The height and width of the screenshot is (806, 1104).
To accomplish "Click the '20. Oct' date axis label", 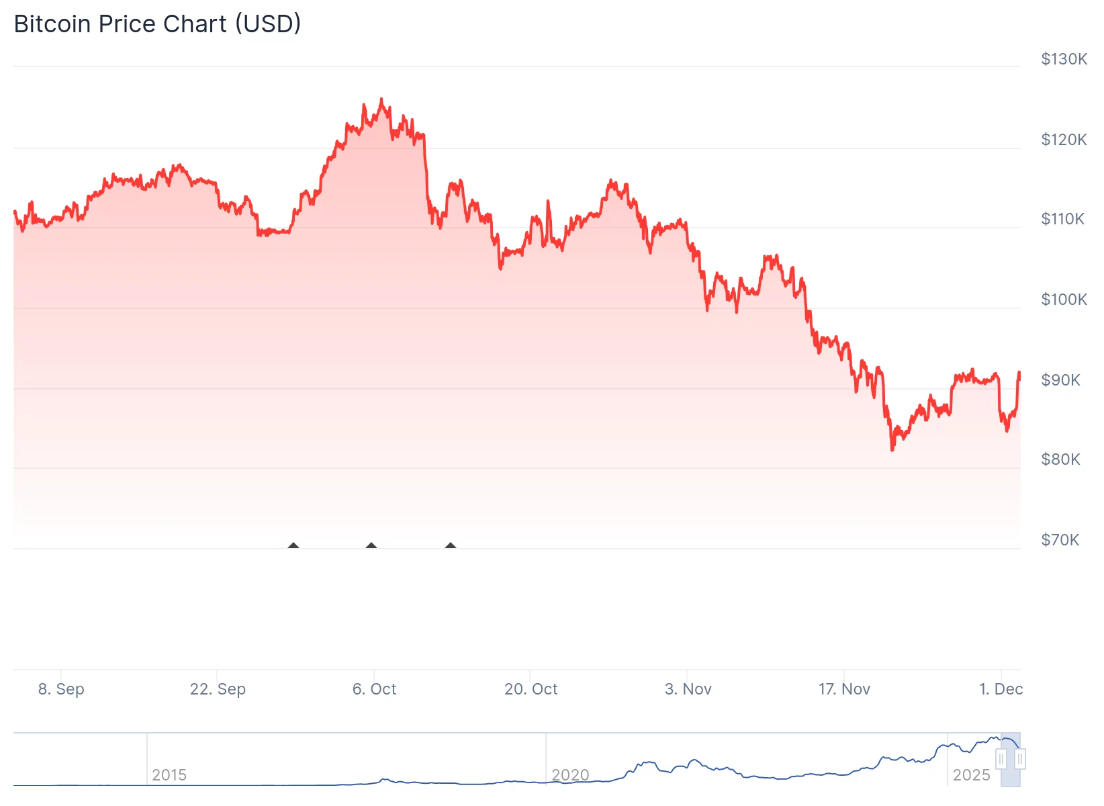I will point(531,689).
